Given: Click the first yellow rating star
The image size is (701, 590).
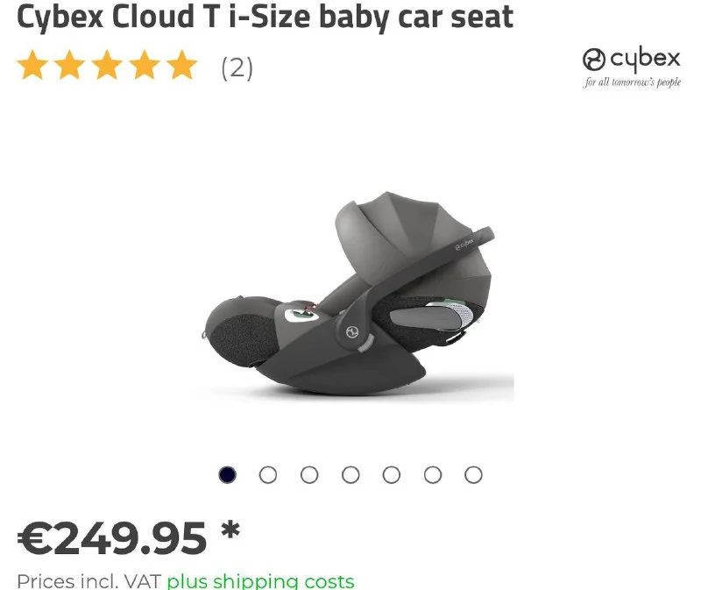Looking at the screenshot, I should 32,65.
